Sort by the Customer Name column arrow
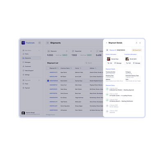Image resolution: width=164 pixels, height=156 pixels. coord(71,68)
